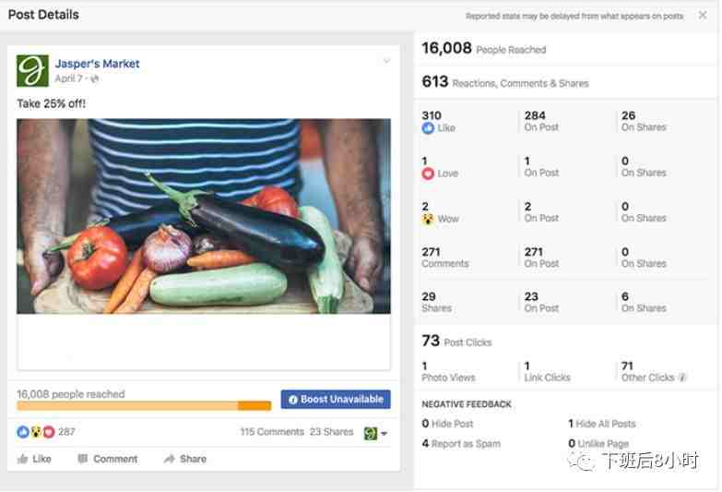Open the 23 Shares link

(332, 432)
